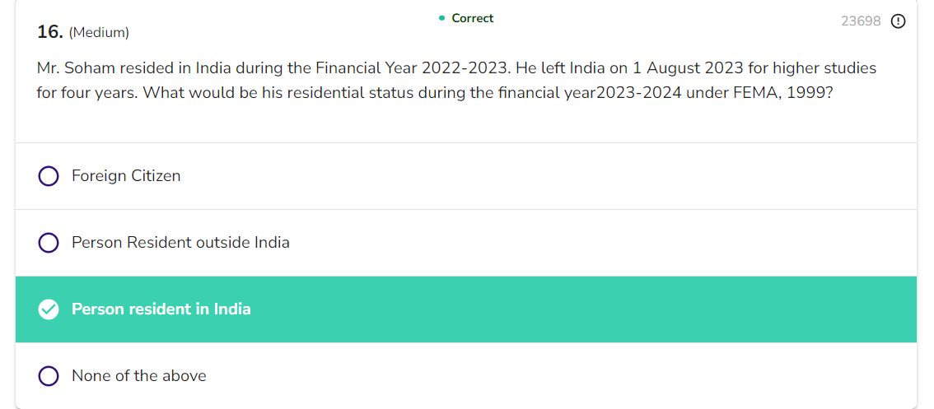The image size is (934, 409).
Task: Click the question number 16
Action: click(50, 32)
